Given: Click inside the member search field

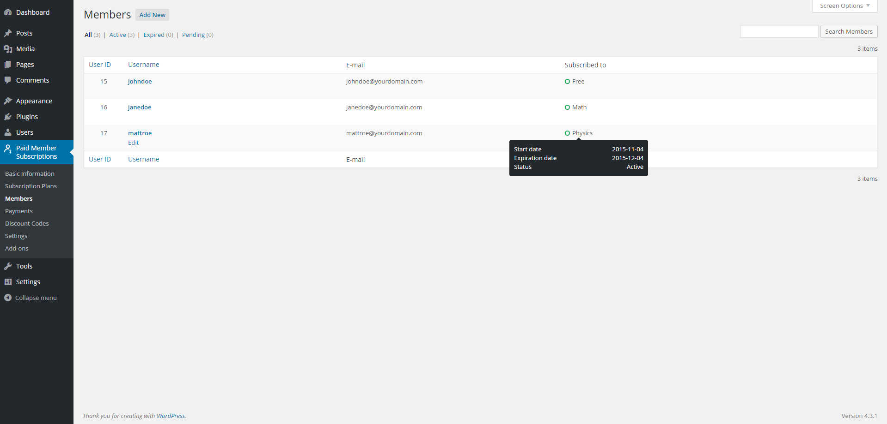Looking at the screenshot, I should coord(779,31).
